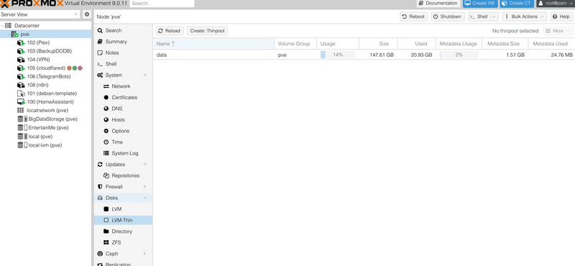575x266 pixels.
Task: Open the LVM menu item
Action: [x=123, y=209]
